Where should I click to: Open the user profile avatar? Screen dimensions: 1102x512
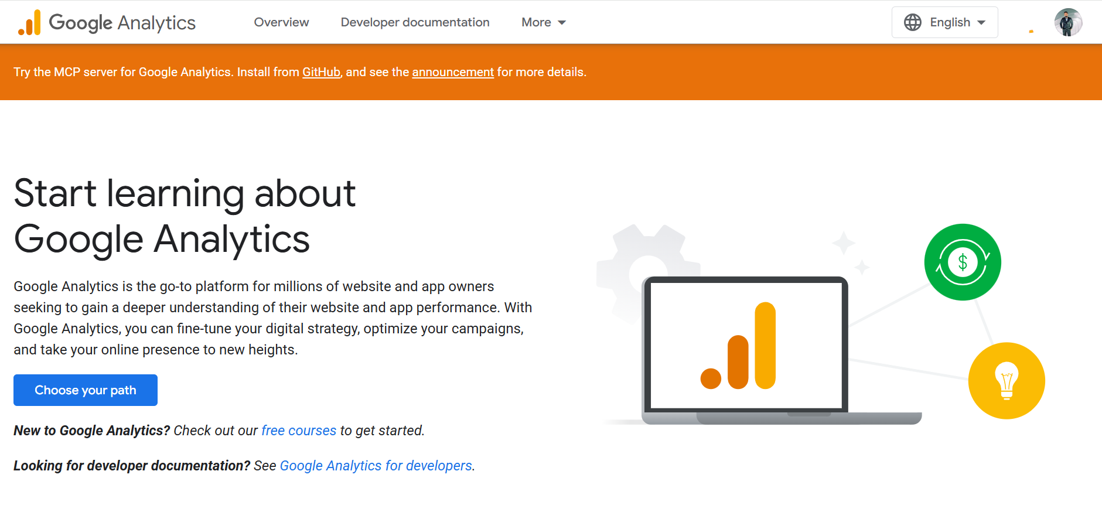click(x=1067, y=22)
